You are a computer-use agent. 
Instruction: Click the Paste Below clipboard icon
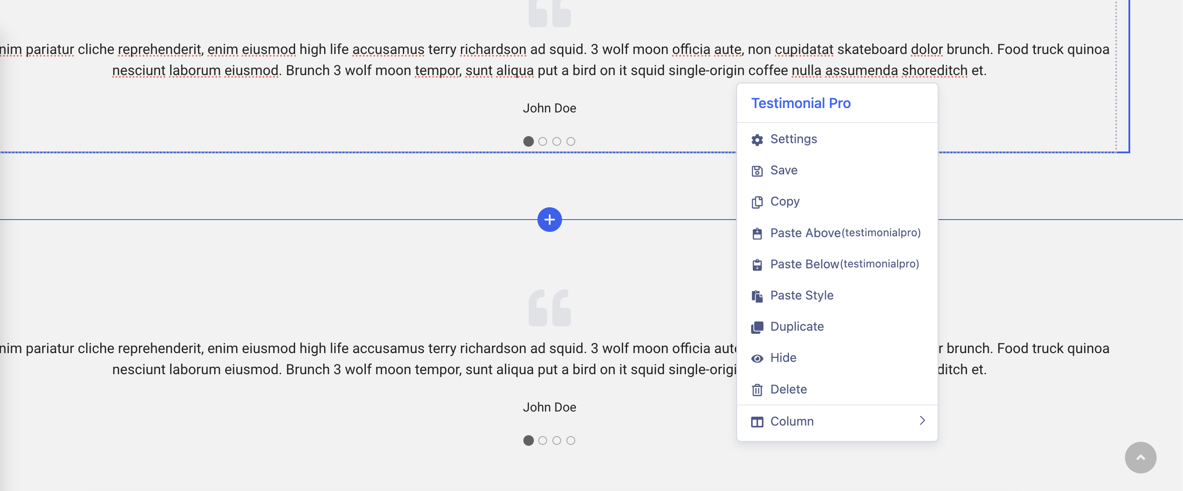coord(757,264)
